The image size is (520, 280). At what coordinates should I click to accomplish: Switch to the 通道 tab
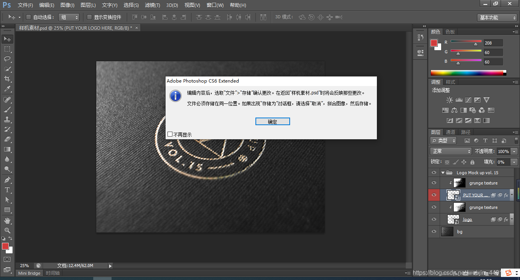[x=450, y=132]
